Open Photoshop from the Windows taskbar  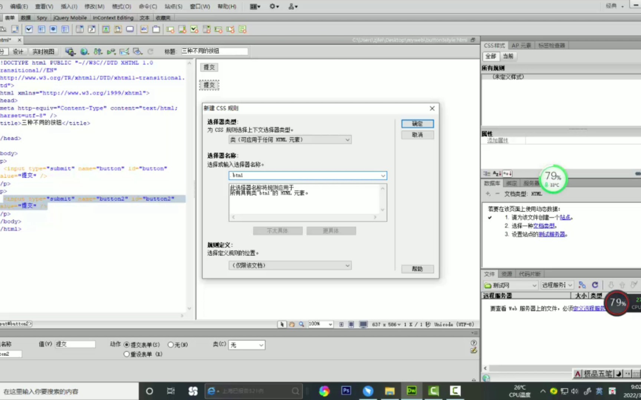pos(346,391)
